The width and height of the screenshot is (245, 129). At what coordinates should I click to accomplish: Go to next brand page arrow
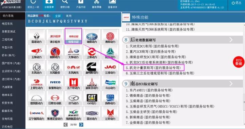pyautogui.click(x=81, y=125)
